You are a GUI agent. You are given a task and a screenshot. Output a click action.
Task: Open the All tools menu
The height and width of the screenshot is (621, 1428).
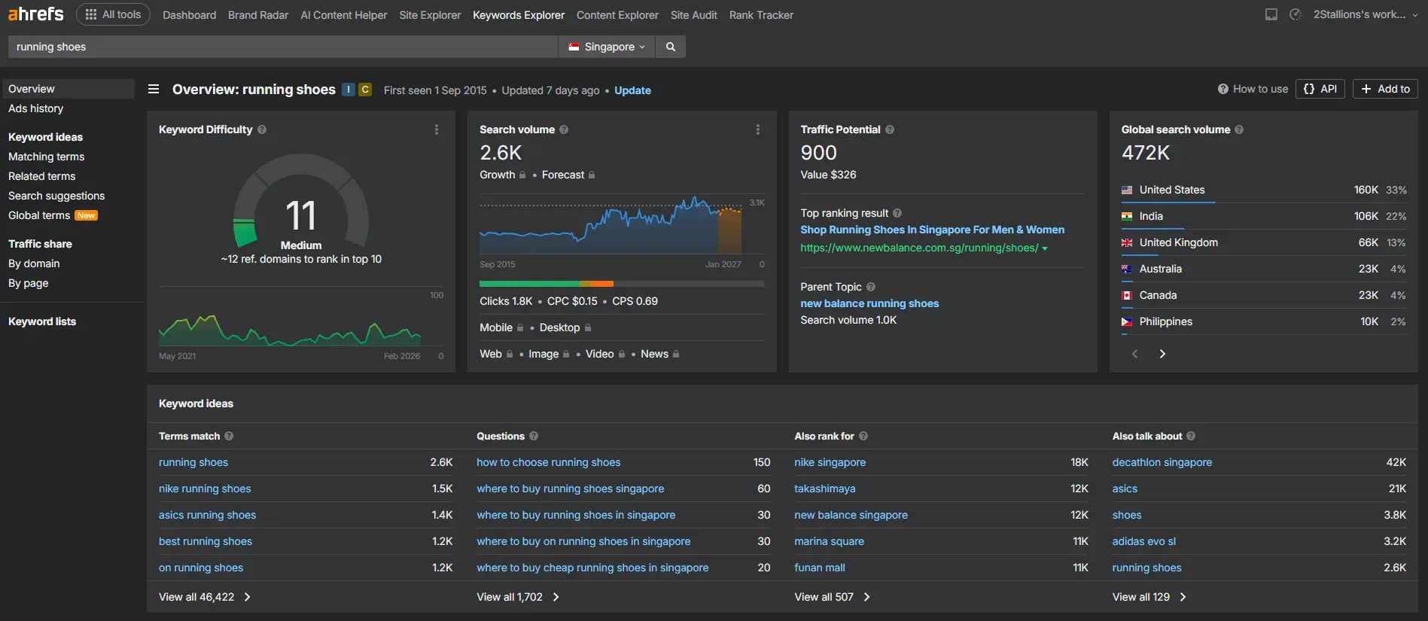113,14
